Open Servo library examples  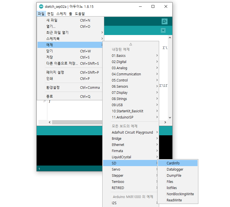[130, 169]
